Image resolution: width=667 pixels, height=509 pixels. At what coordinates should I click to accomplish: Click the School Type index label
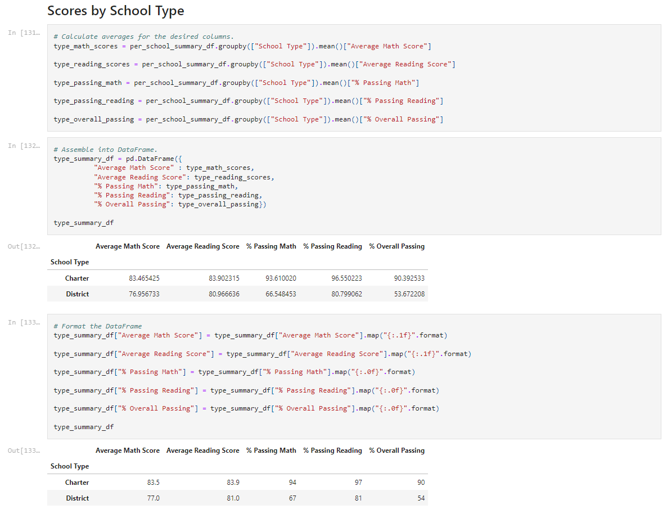(69, 262)
